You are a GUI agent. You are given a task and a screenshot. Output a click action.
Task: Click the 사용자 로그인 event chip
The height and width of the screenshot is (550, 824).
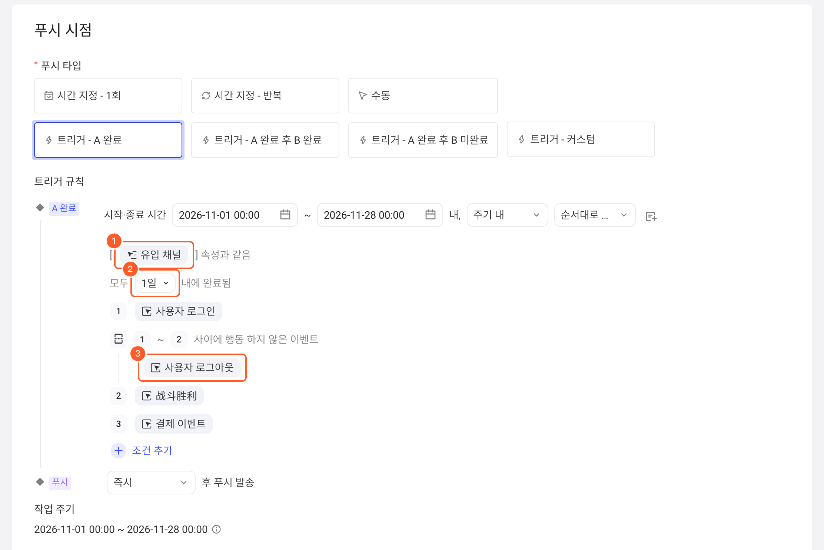click(x=179, y=311)
